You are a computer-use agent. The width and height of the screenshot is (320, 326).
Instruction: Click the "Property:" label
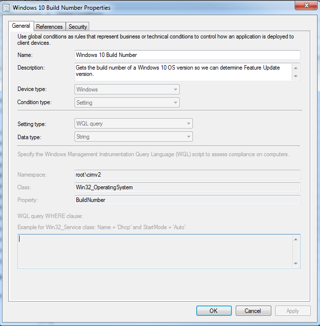pos(28,200)
